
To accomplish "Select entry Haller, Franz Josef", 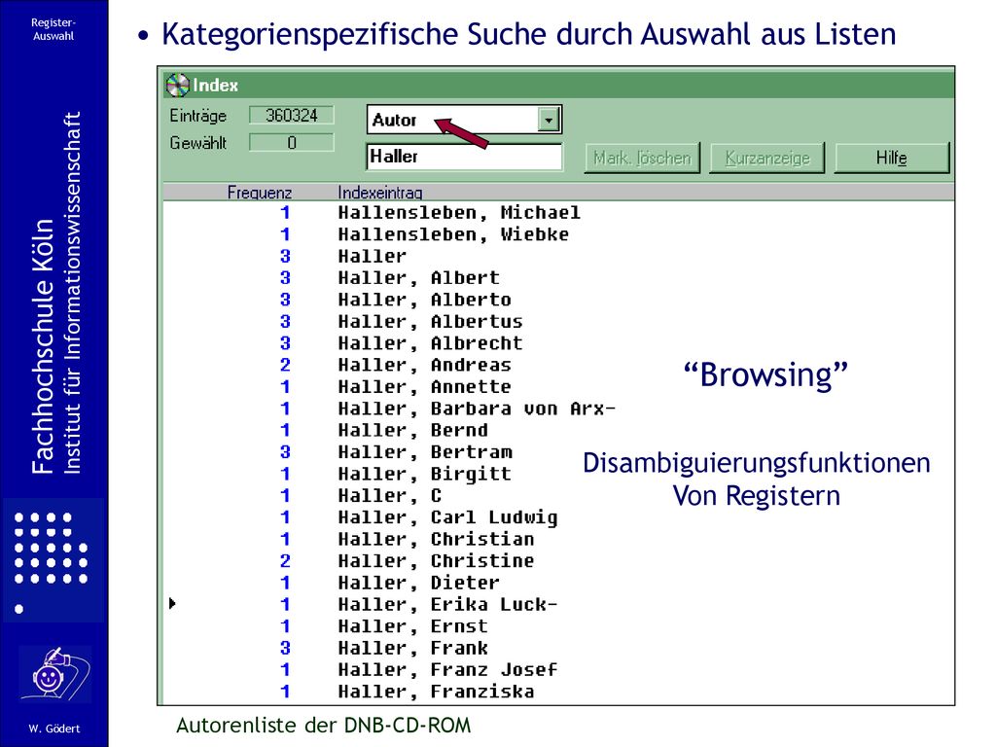I will click(447, 669).
